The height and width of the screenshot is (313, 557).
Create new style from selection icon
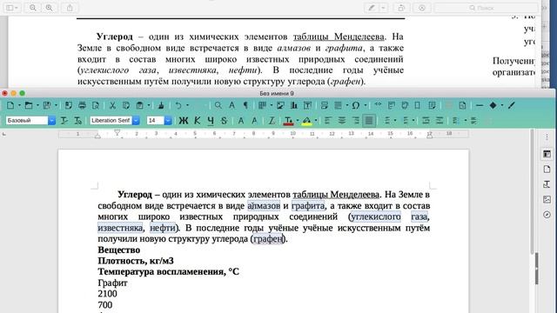pyautogui.click(x=77, y=121)
